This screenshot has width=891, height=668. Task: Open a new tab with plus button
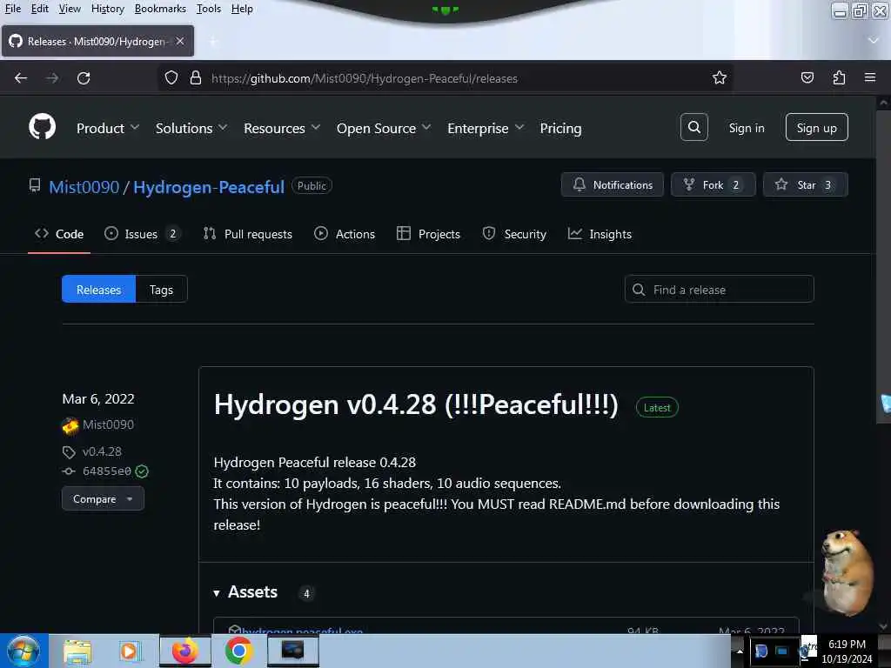click(x=213, y=41)
